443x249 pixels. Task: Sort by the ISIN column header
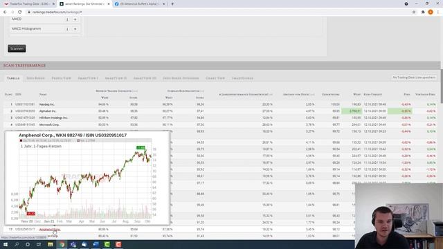pyautogui.click(x=18, y=94)
